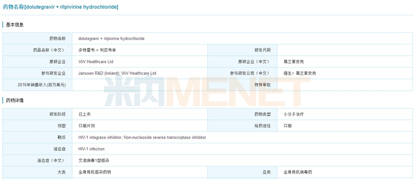Click the 药物类型 label
Image resolution: width=414 pixels, height=180 pixels.
coord(263,114)
